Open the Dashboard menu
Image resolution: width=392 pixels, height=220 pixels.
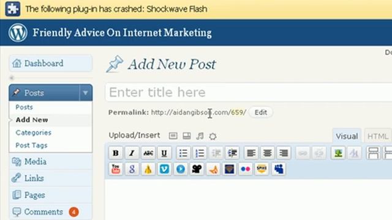point(51,64)
